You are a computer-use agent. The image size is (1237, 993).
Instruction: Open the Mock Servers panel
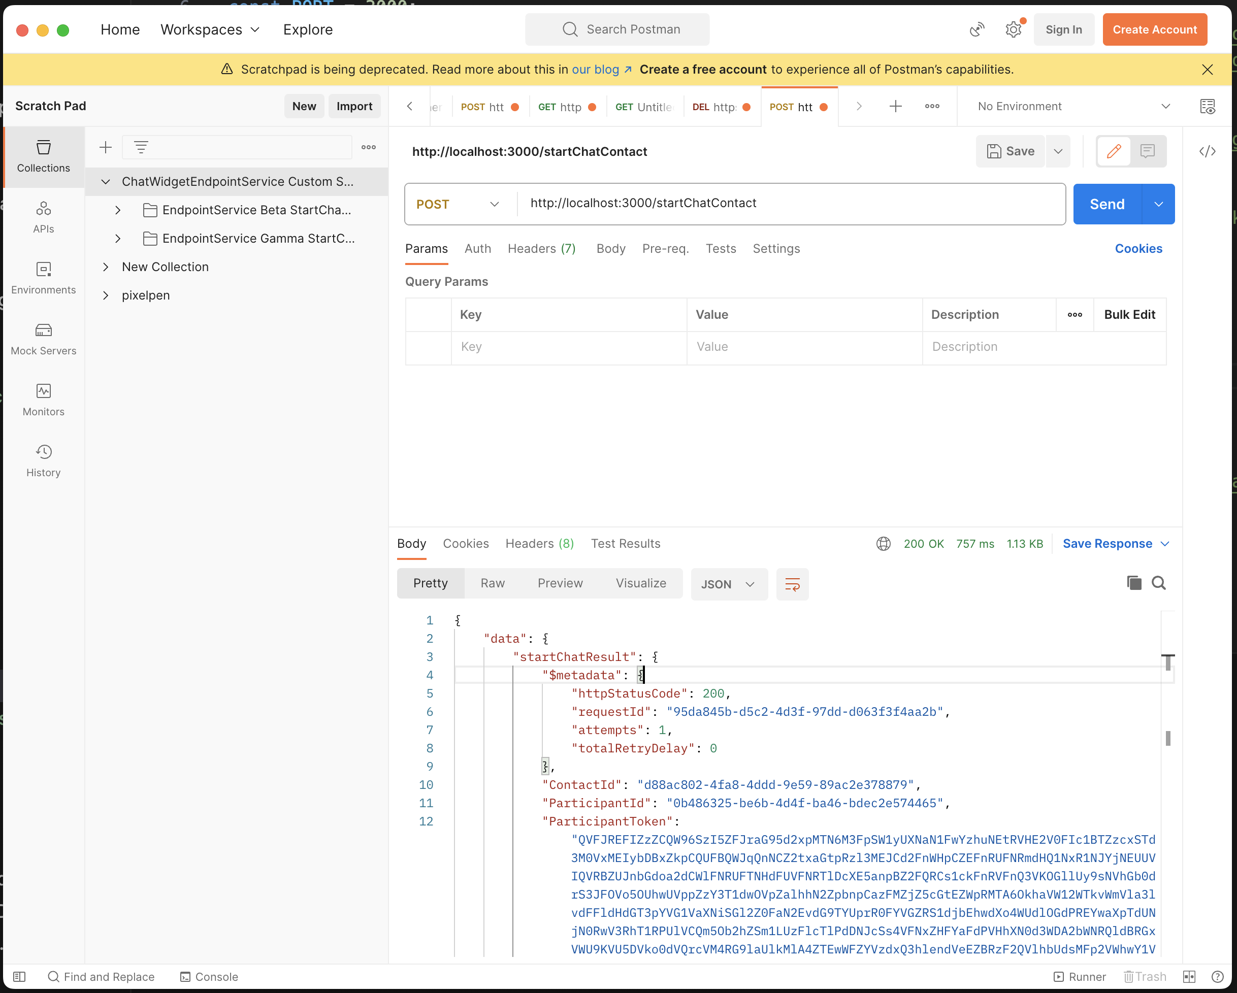(44, 339)
